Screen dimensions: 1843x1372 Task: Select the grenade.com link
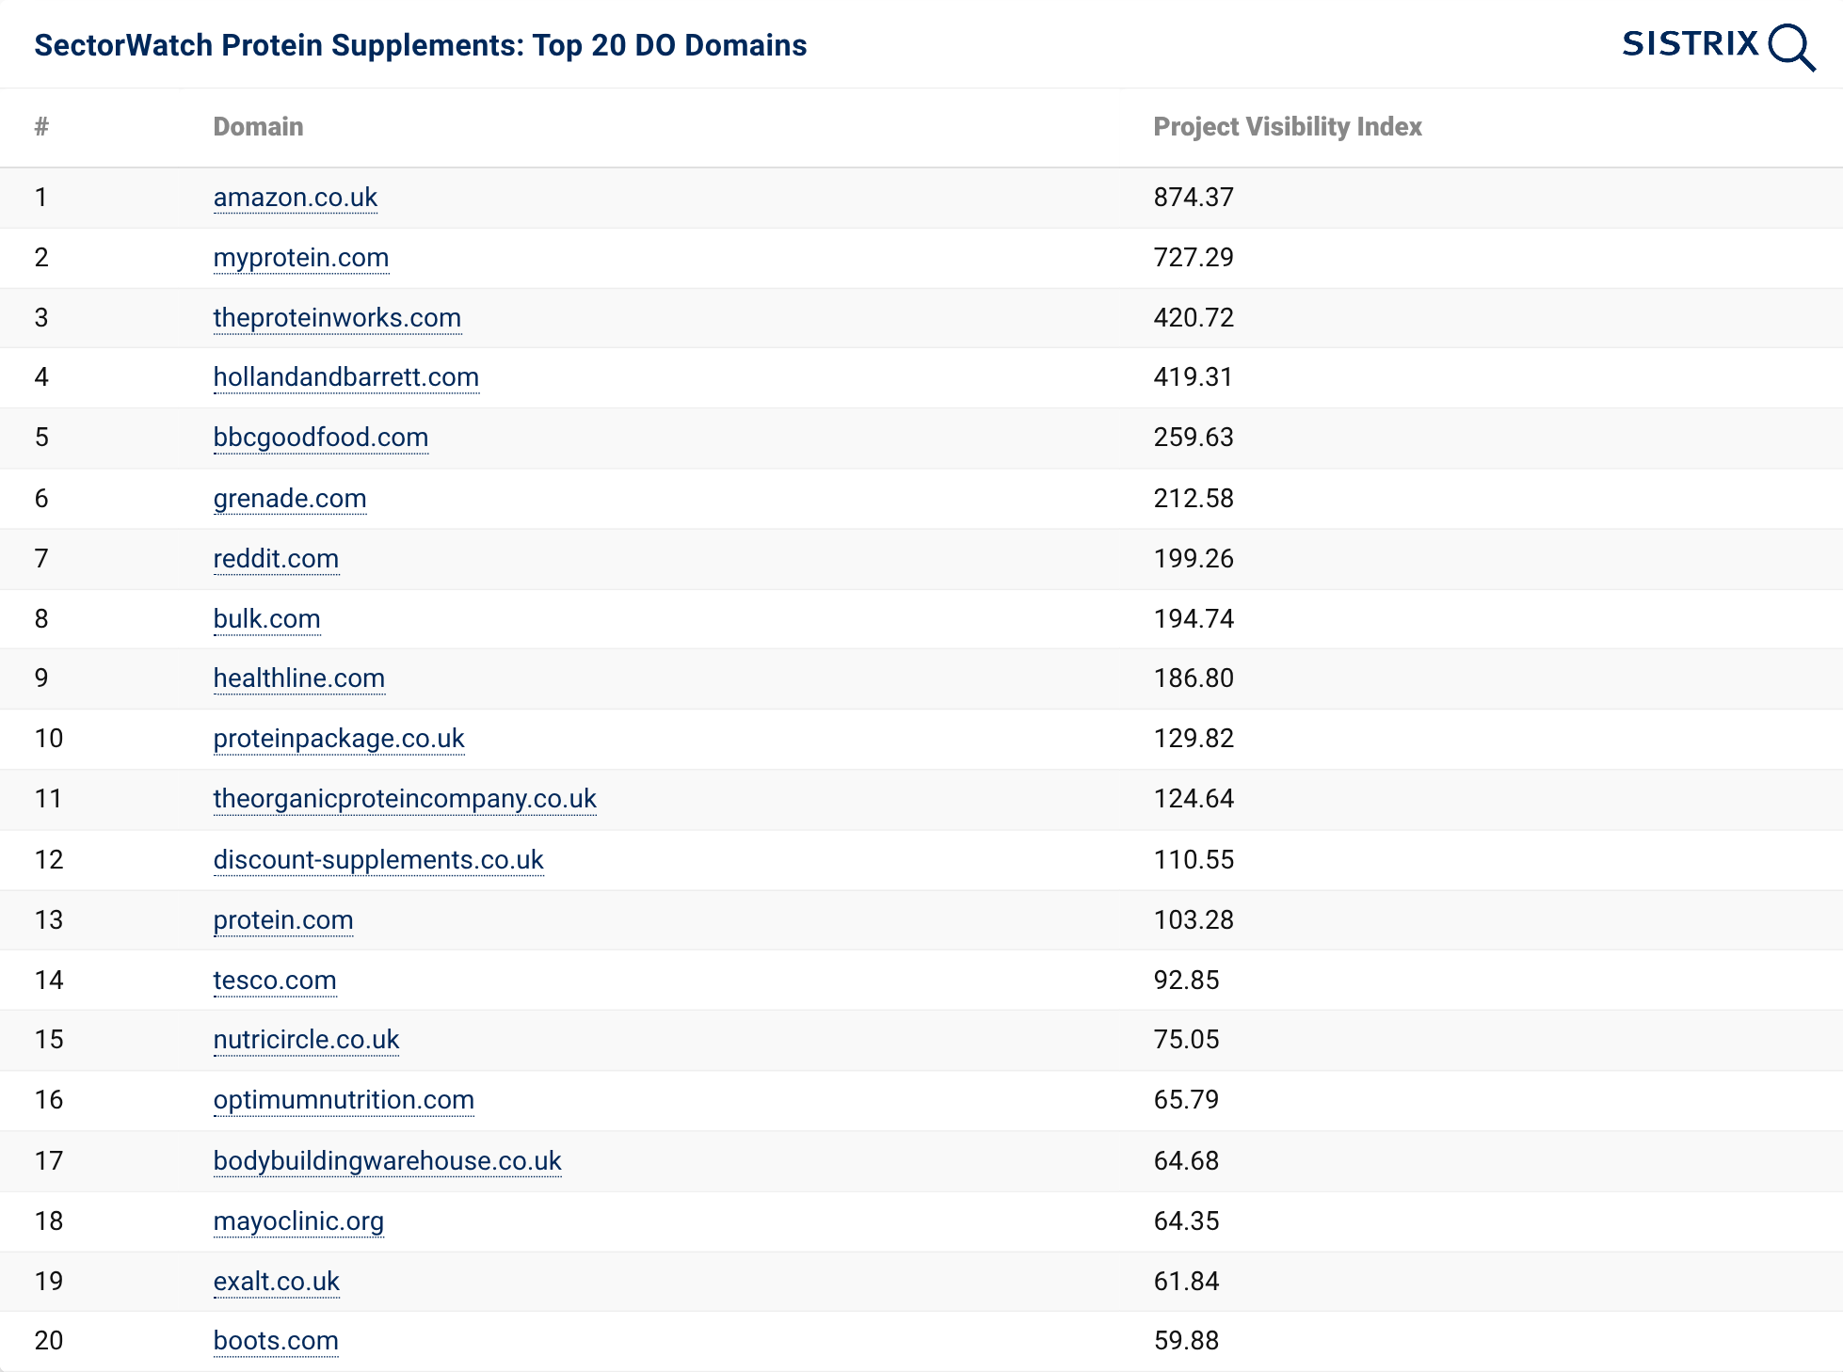pyautogui.click(x=289, y=499)
